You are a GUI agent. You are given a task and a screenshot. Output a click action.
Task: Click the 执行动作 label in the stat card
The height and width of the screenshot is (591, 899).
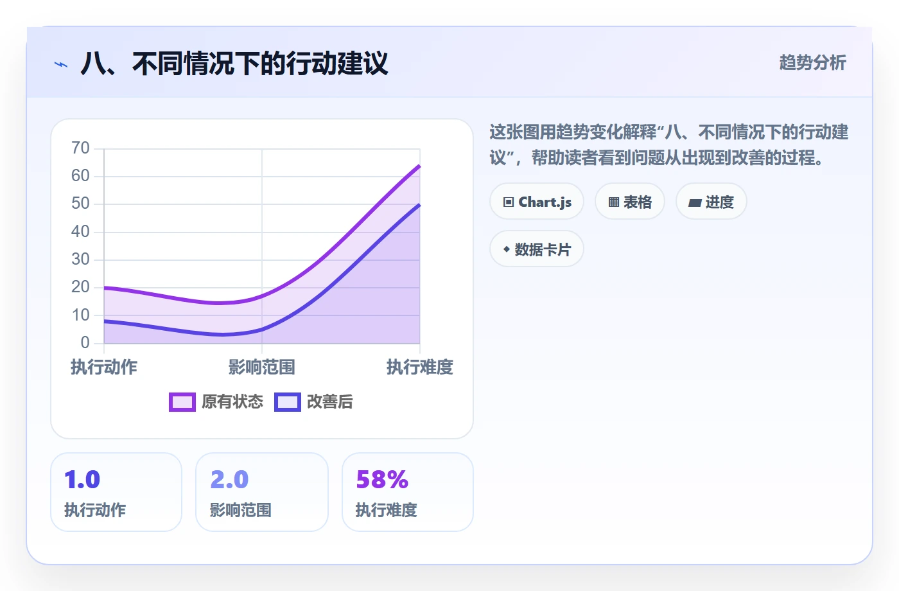(x=95, y=510)
